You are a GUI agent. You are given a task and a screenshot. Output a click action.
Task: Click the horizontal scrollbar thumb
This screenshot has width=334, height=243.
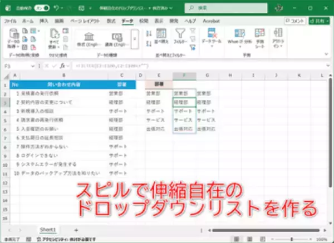click(x=266, y=230)
